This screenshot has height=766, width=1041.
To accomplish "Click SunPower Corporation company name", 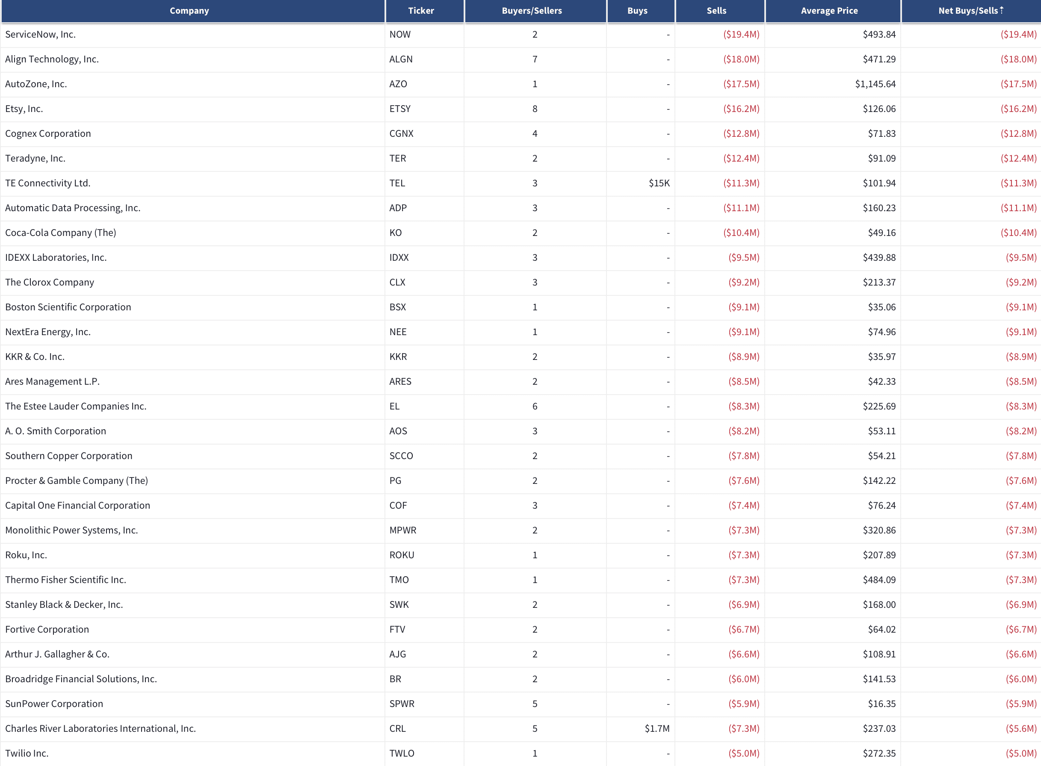I will 54,704.
